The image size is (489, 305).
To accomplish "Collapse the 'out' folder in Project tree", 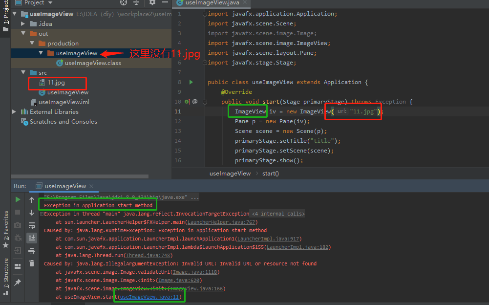I will pyautogui.click(x=22, y=33).
